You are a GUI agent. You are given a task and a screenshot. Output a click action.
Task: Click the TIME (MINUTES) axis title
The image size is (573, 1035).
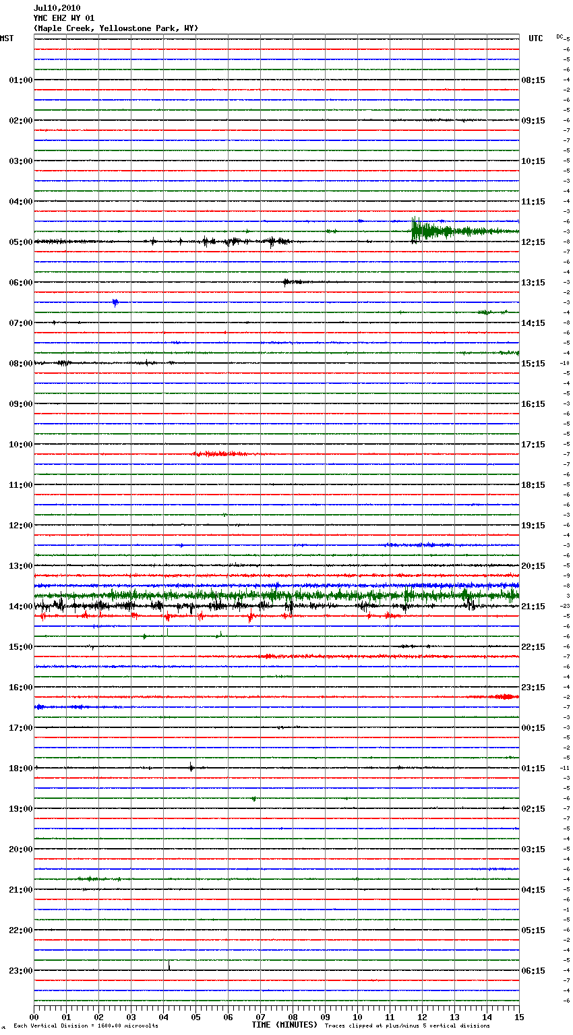284,1025
